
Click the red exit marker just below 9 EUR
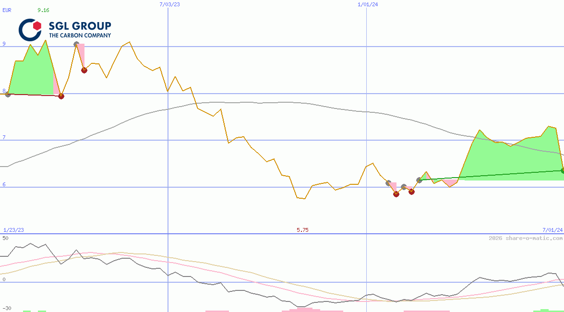point(84,70)
